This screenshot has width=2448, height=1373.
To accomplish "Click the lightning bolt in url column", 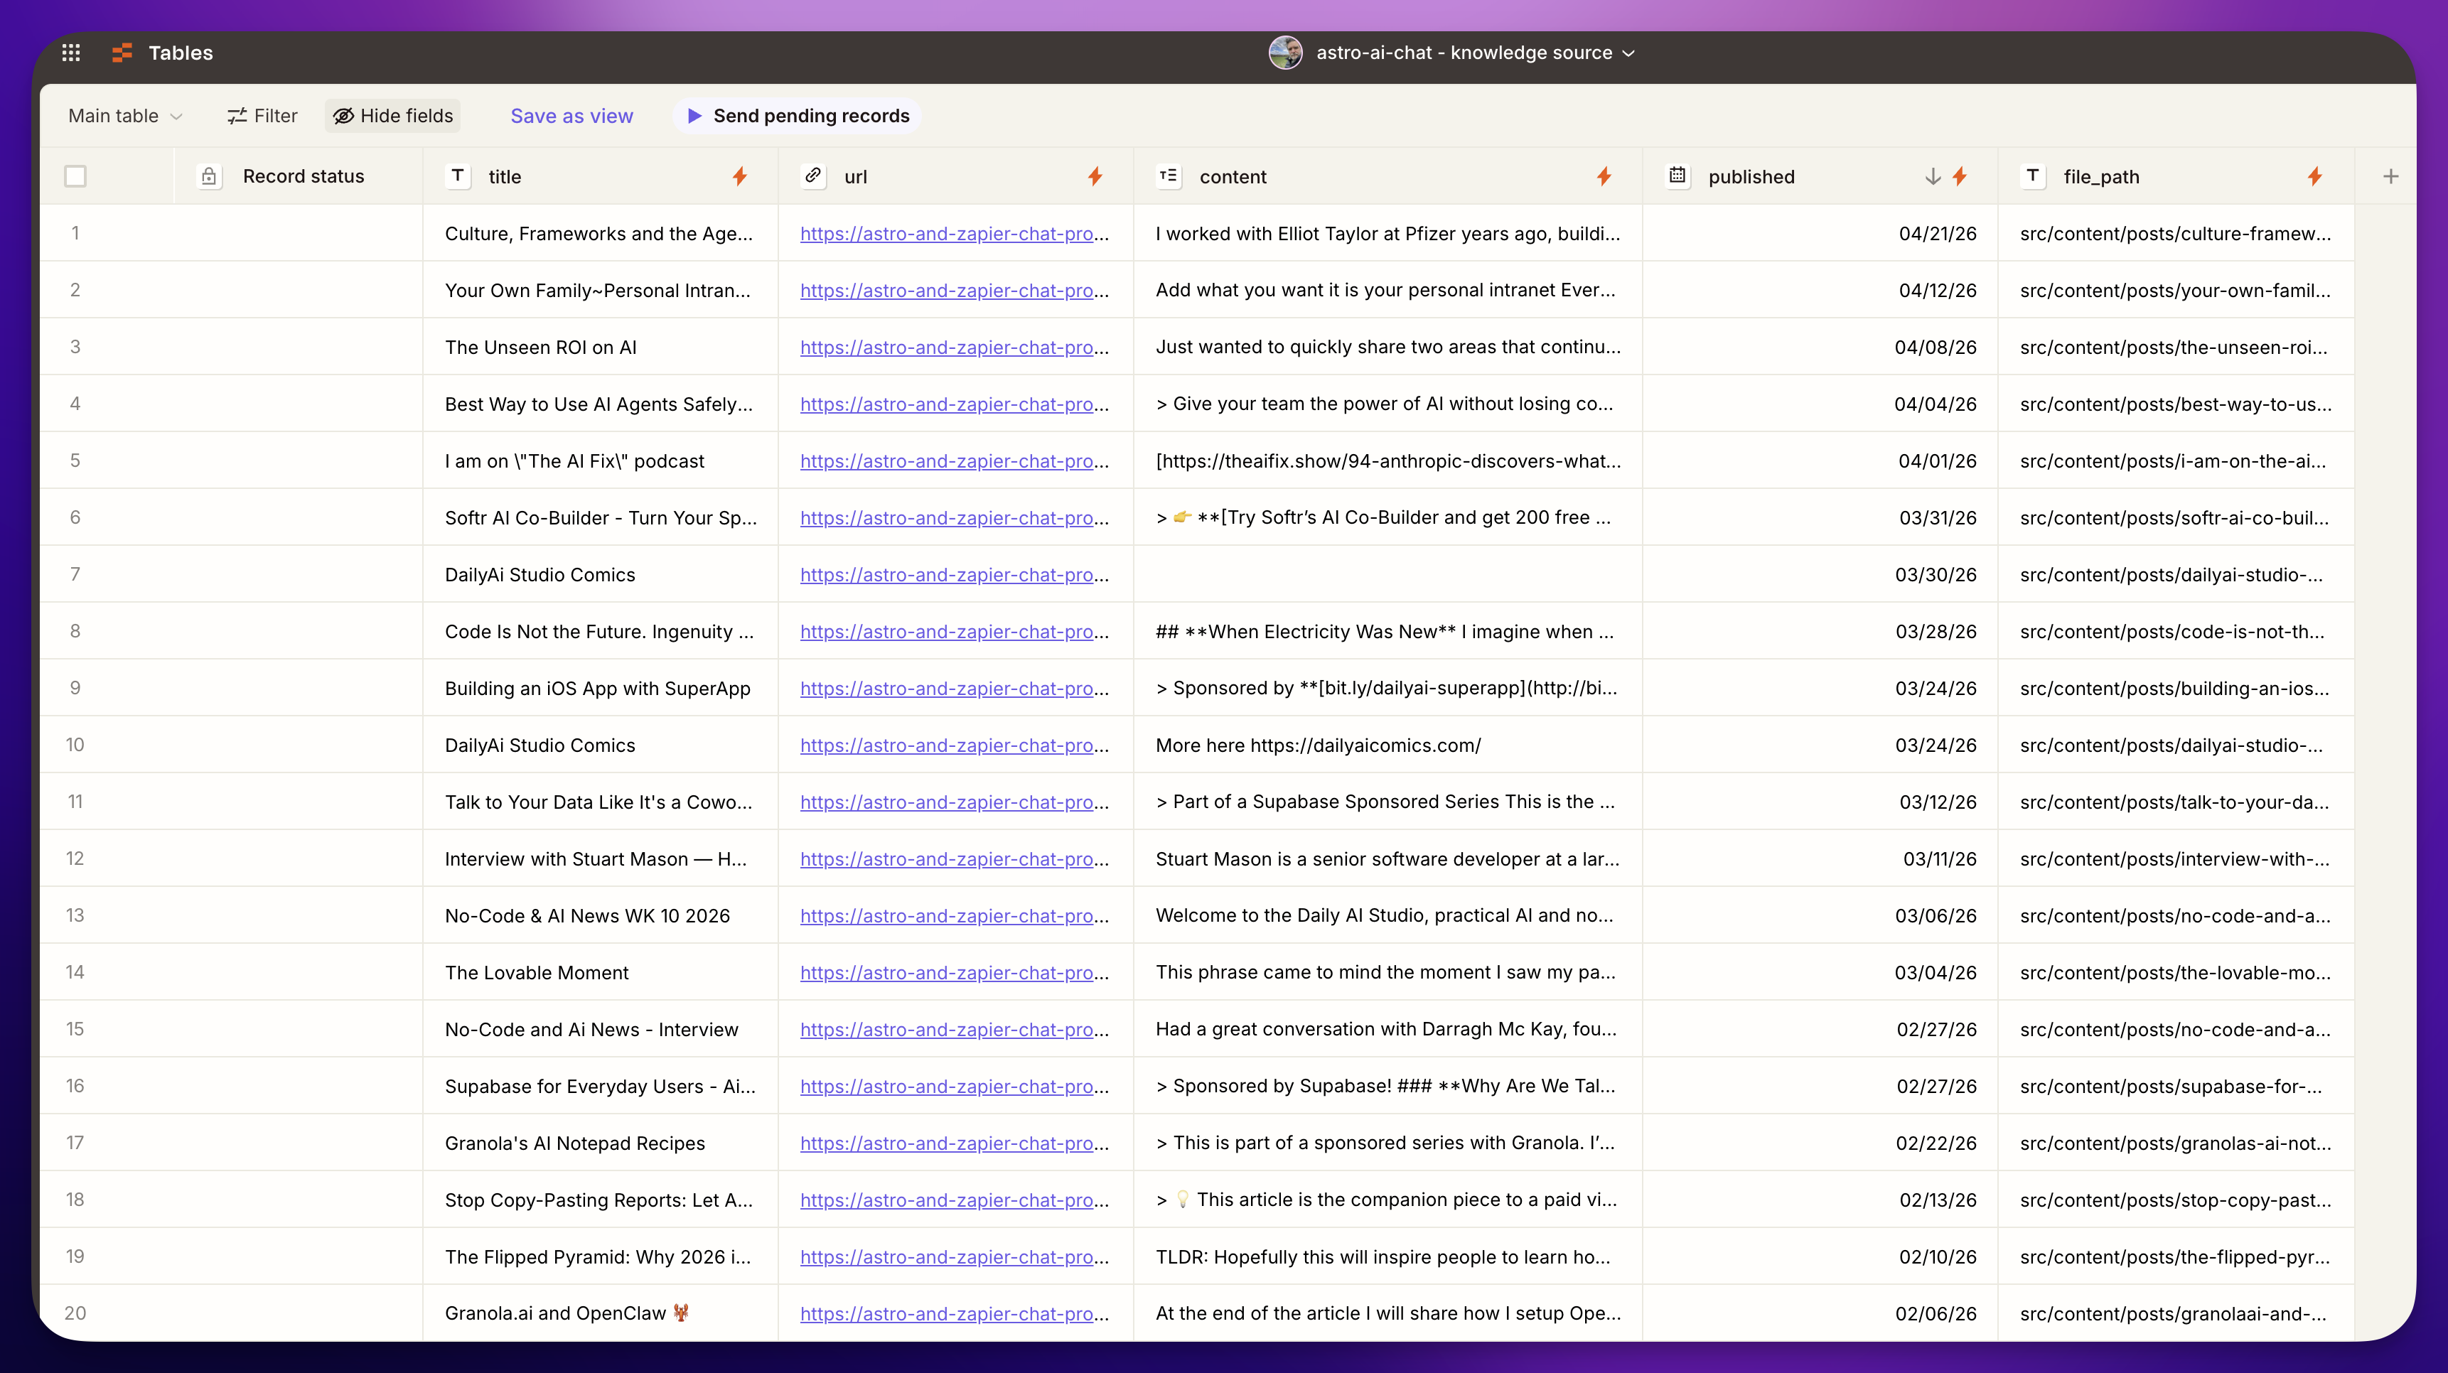I will click(1095, 177).
